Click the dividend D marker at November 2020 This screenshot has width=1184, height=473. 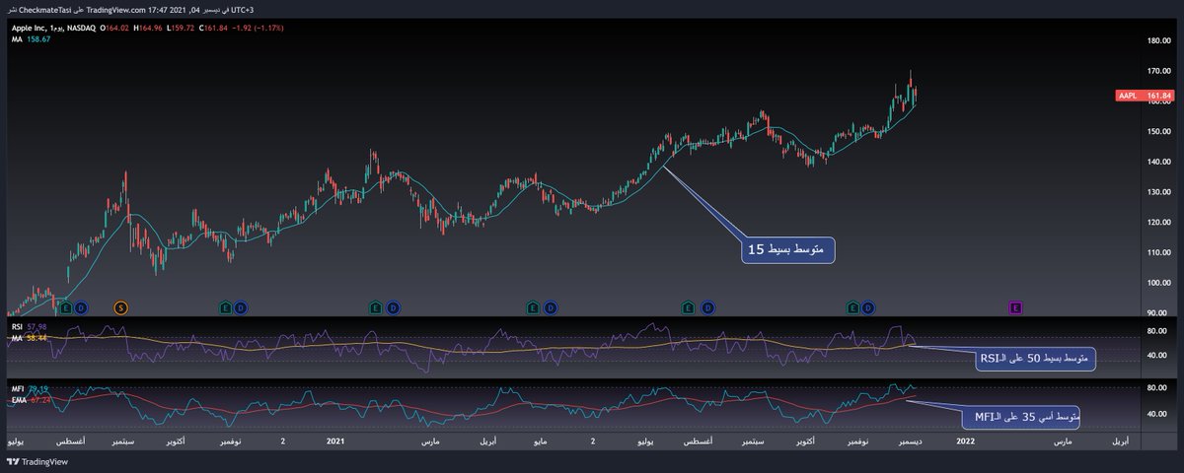click(240, 308)
